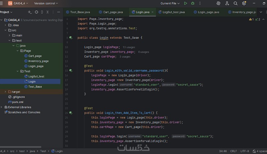Select Login class in the Project tree
Image resolution: width=267 pixels, height=154 pixels.
click(30, 81)
